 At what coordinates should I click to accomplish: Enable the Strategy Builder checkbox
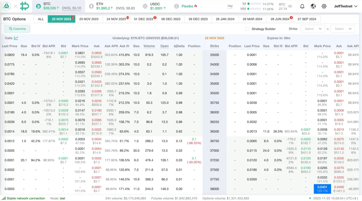tap(247, 29)
